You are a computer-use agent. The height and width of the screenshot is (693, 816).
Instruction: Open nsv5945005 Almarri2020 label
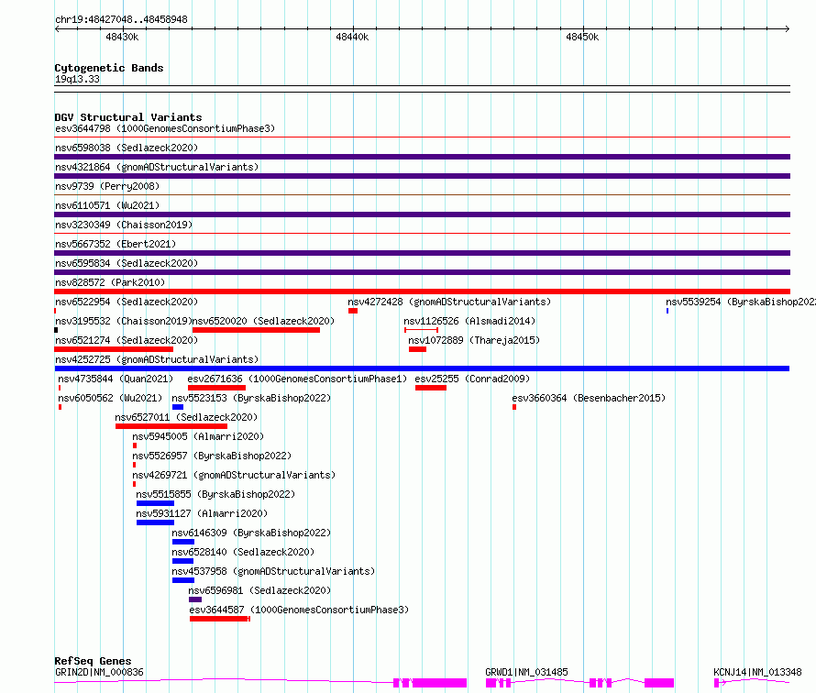click(198, 436)
